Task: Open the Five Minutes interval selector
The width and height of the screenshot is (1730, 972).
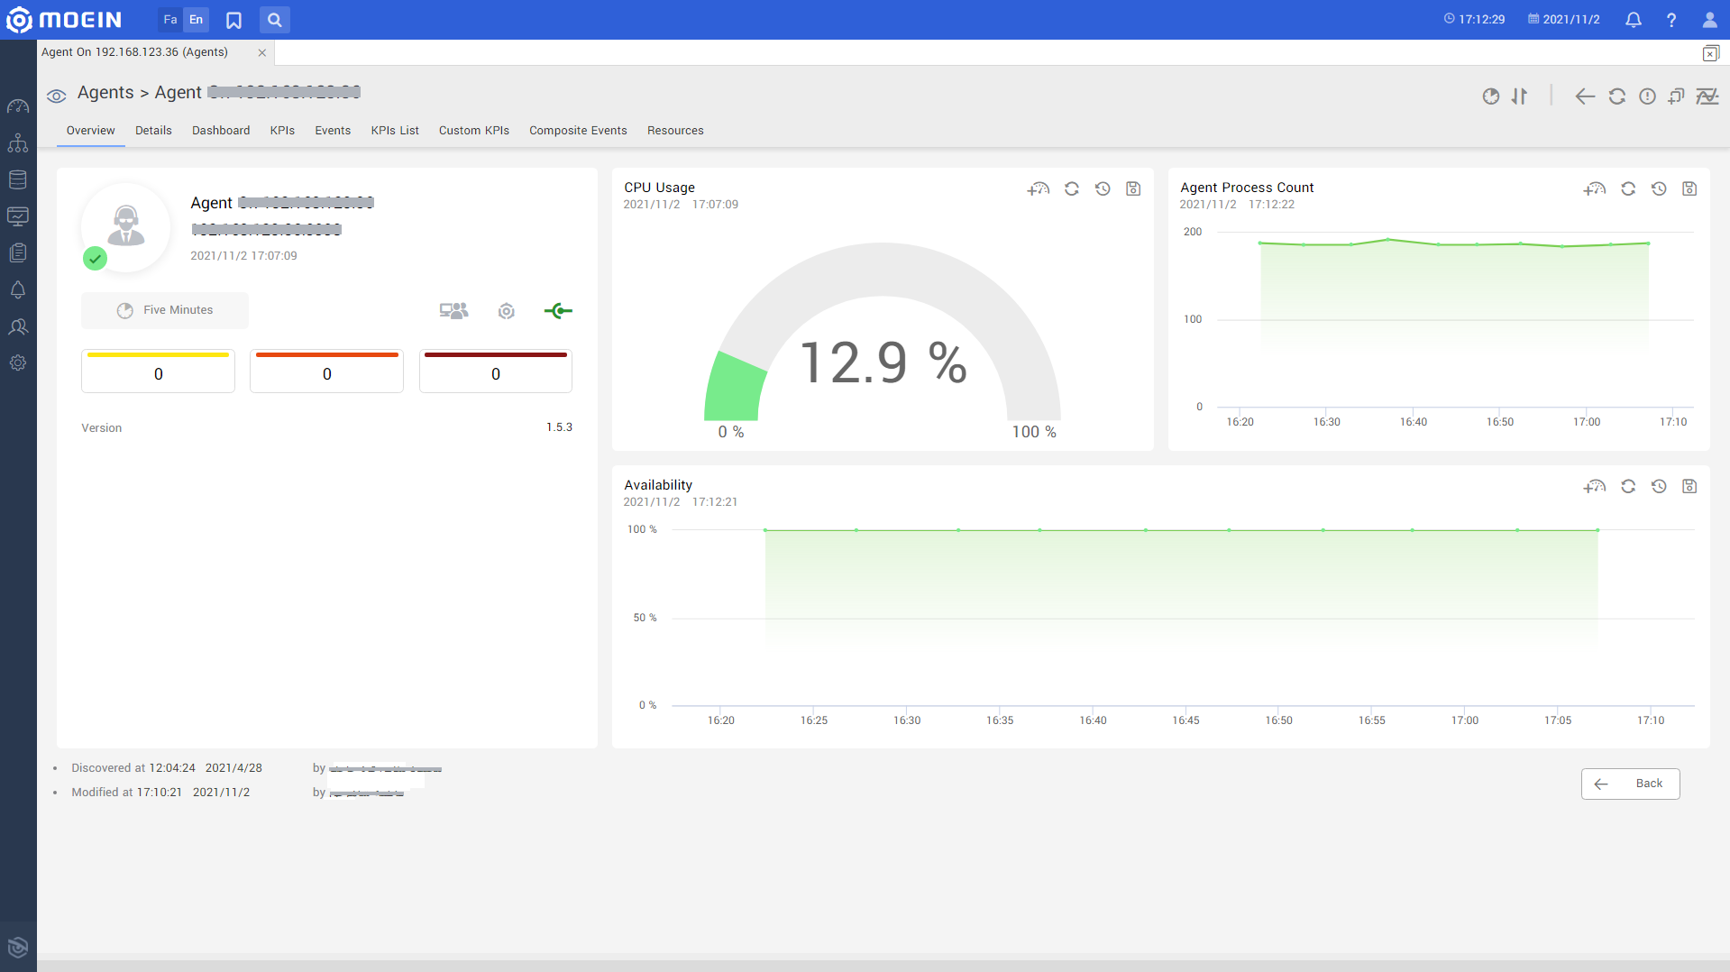Action: coord(165,310)
